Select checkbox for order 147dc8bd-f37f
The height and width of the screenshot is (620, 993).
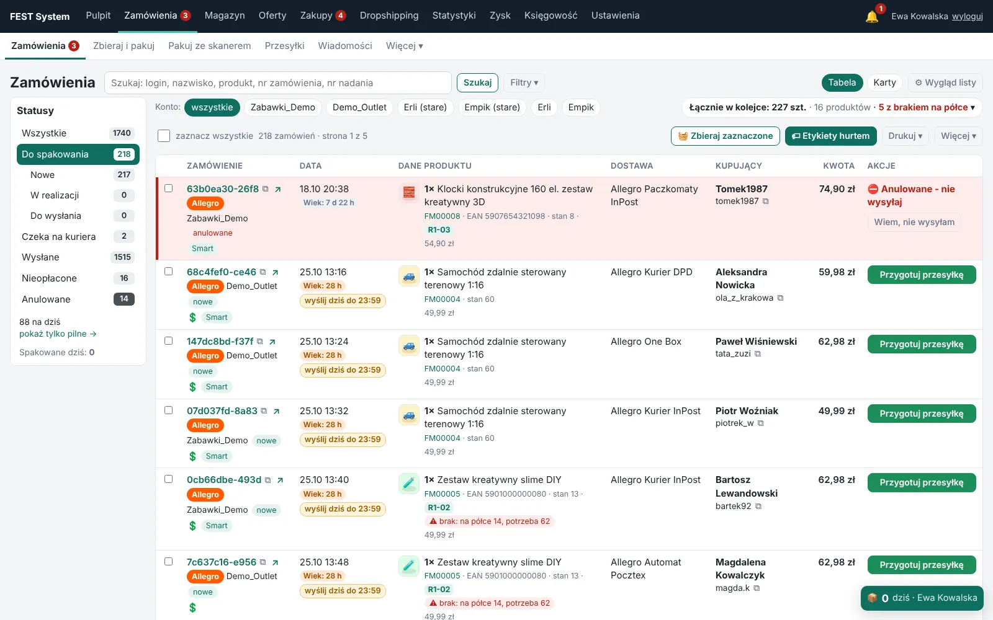pyautogui.click(x=168, y=340)
